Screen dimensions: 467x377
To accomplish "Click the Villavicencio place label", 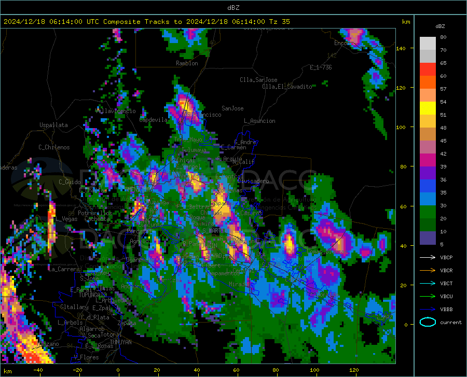I will [115, 111].
